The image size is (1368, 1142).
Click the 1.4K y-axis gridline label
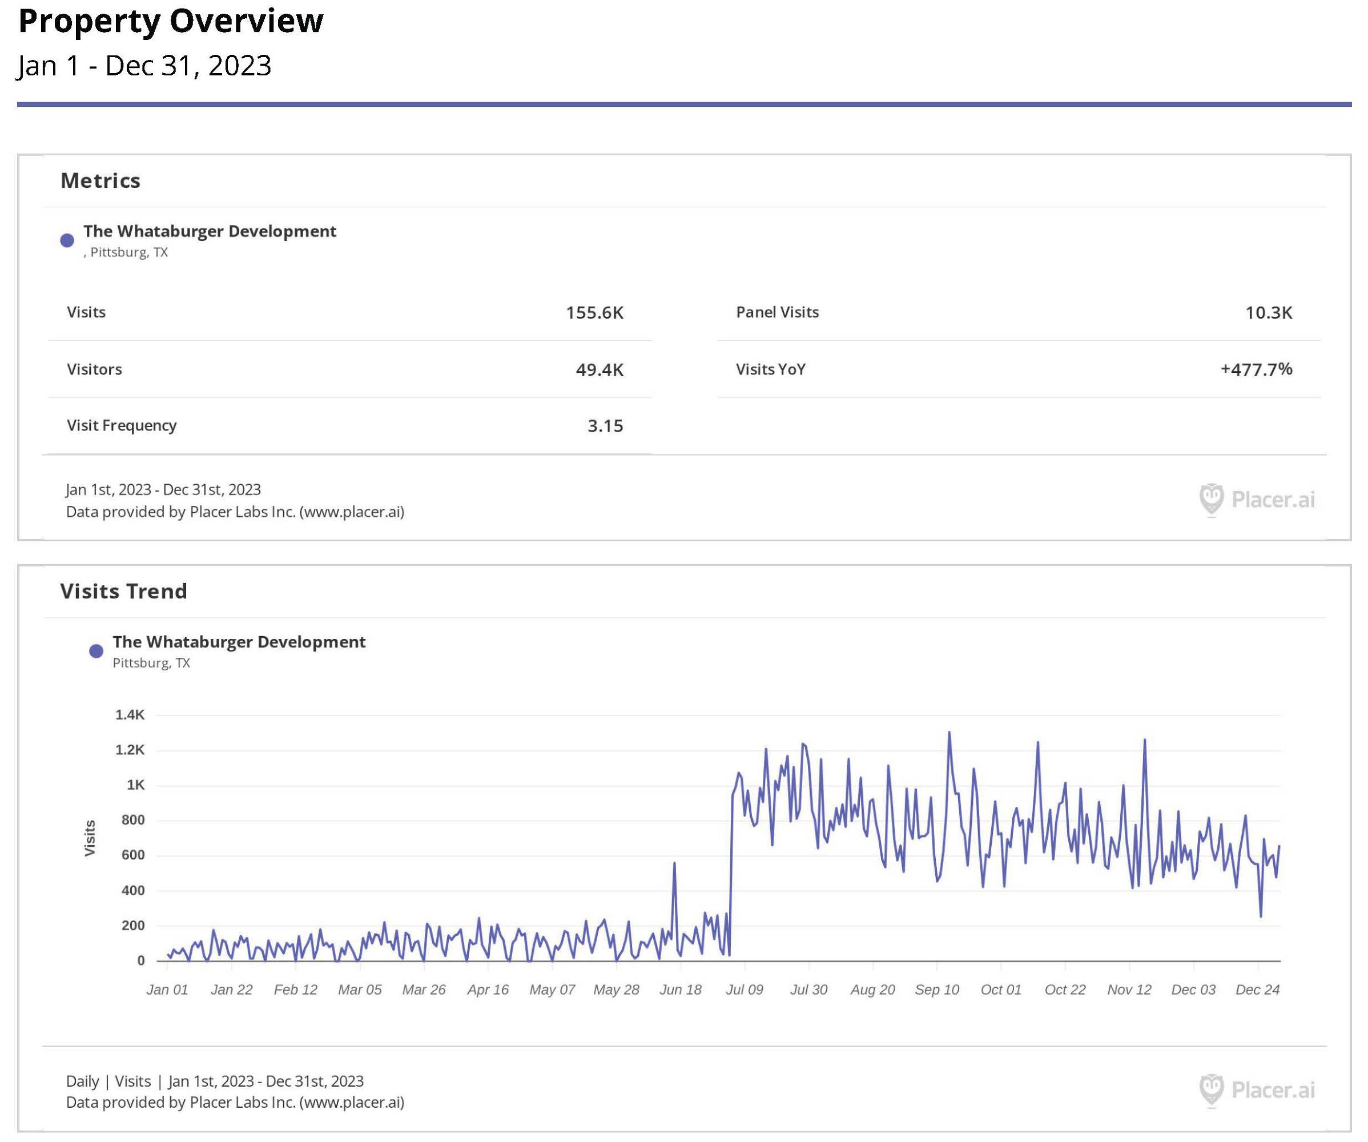pyautogui.click(x=130, y=715)
